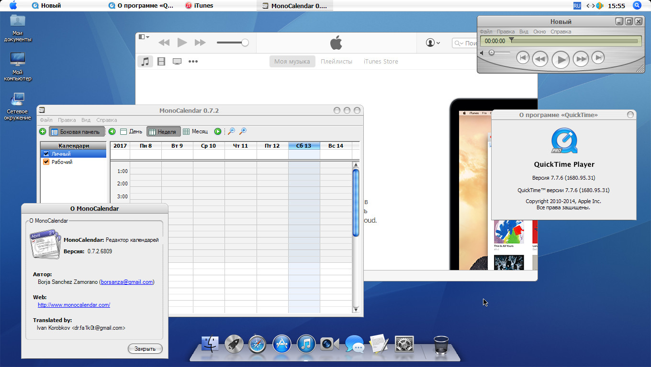Screen dimensions: 651x367
Task: Switch to iTunes task in top bar
Action: [x=199, y=6]
